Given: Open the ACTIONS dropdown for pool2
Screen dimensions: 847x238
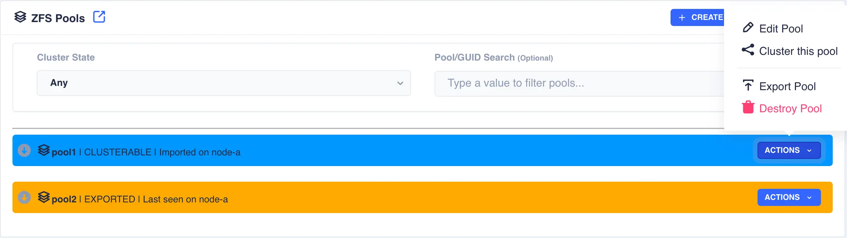Looking at the screenshot, I should coord(789,197).
